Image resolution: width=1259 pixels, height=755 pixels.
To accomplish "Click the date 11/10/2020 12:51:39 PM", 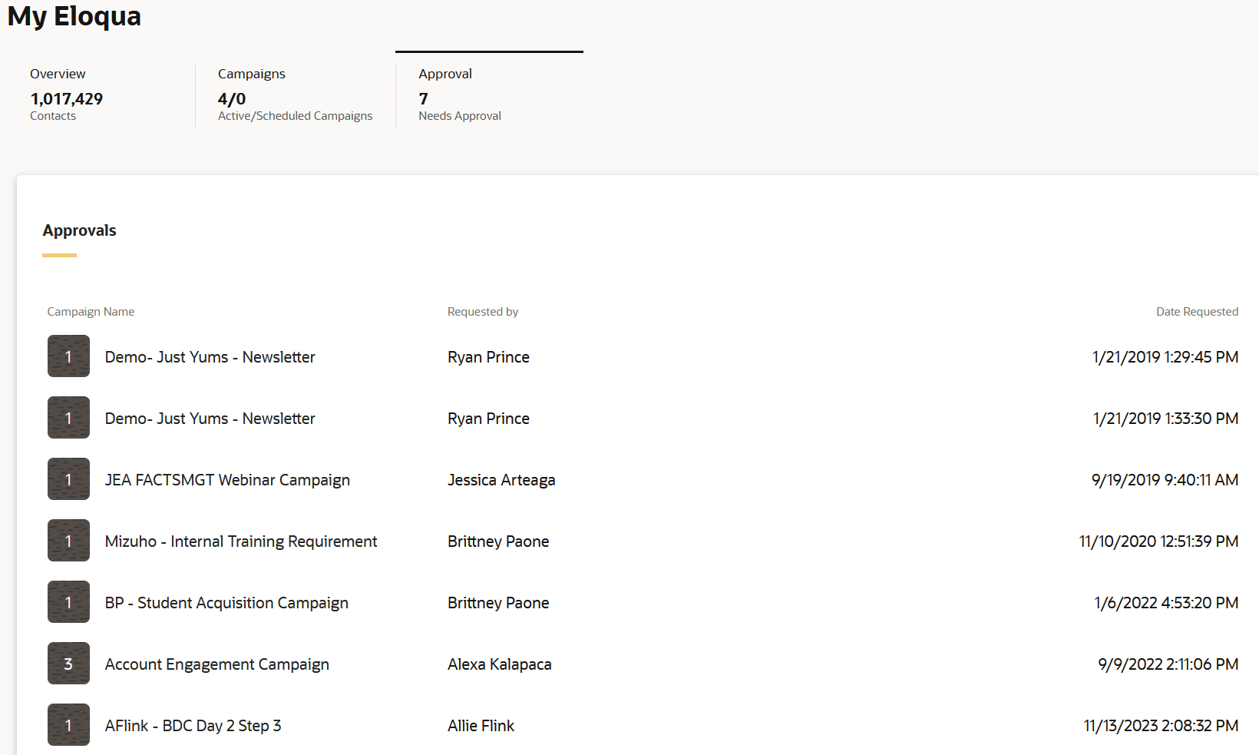I will [1158, 541].
